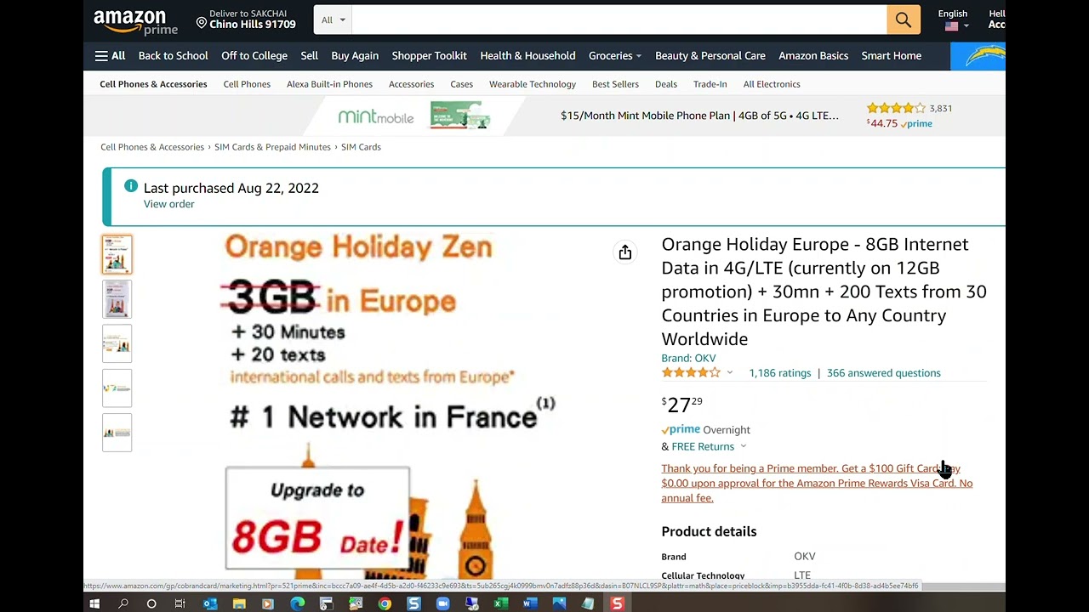Click the Mint Mobile ad logo
Viewport: 1089px width, 612px height.
[375, 116]
